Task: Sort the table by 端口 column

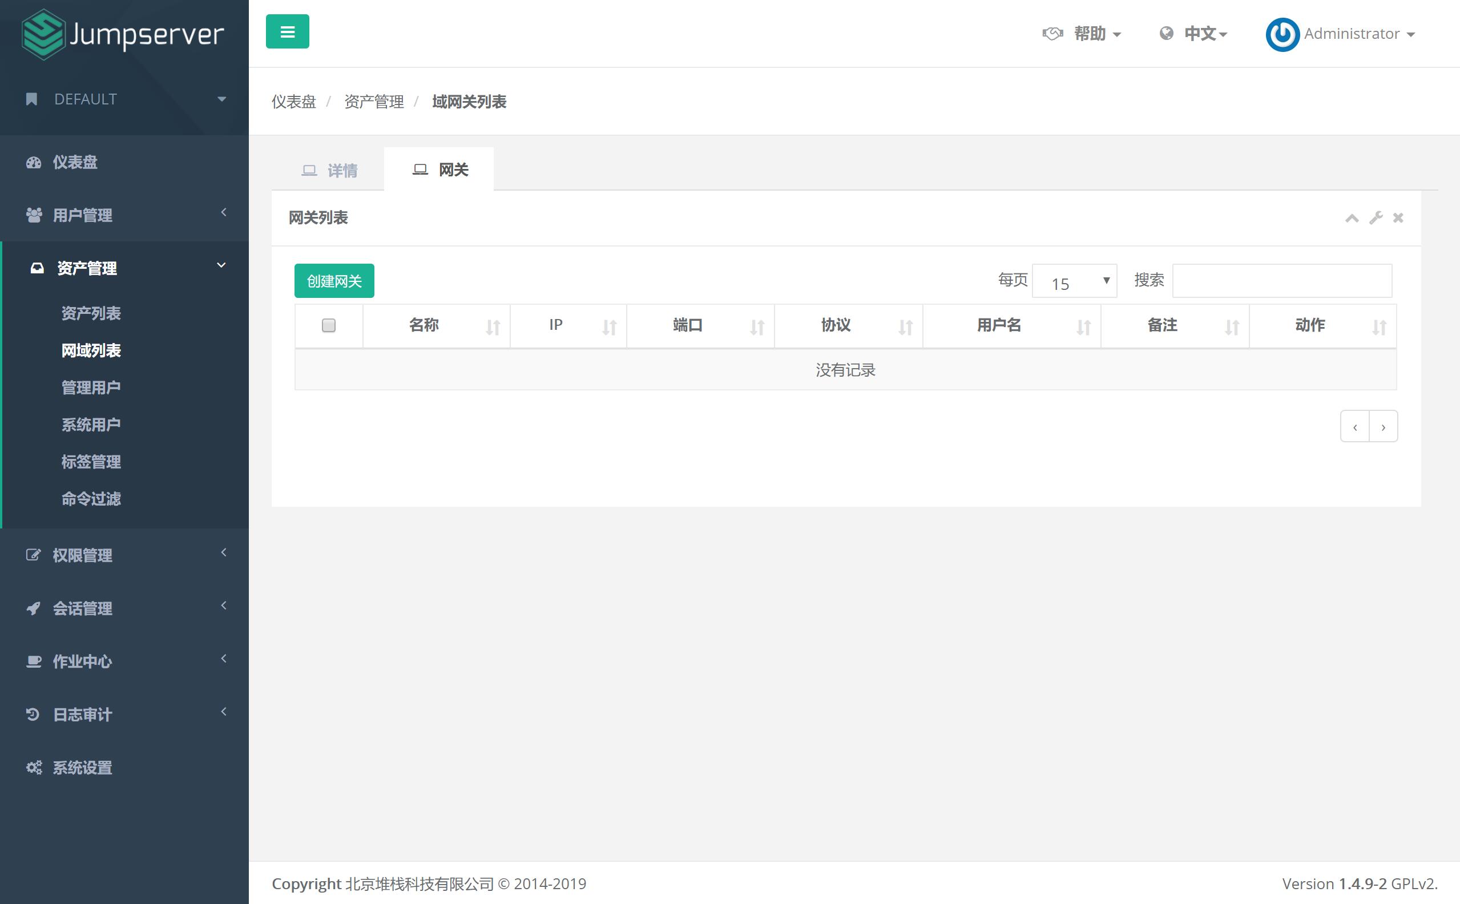Action: (x=700, y=326)
